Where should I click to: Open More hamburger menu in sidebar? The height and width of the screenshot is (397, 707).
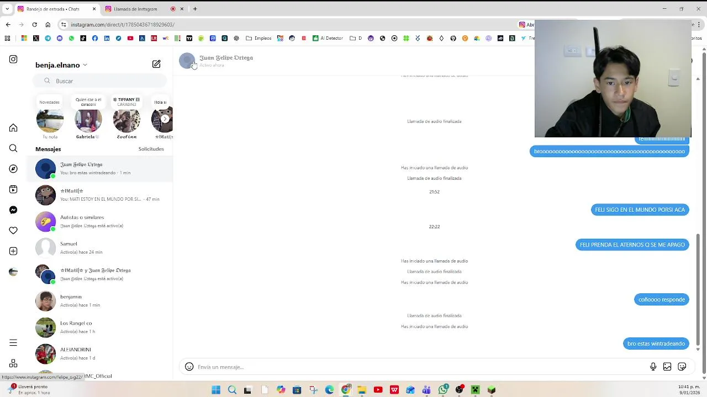tap(13, 343)
